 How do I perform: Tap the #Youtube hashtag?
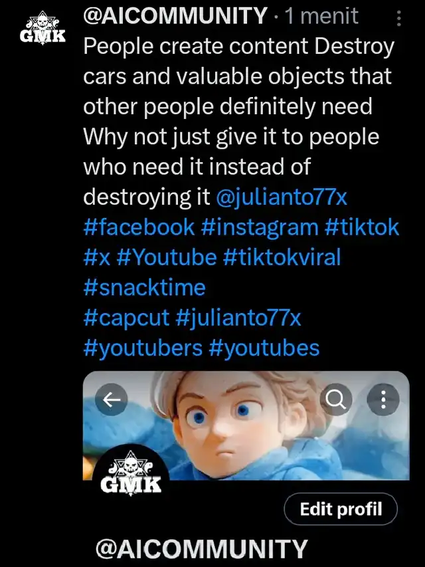[166, 257]
